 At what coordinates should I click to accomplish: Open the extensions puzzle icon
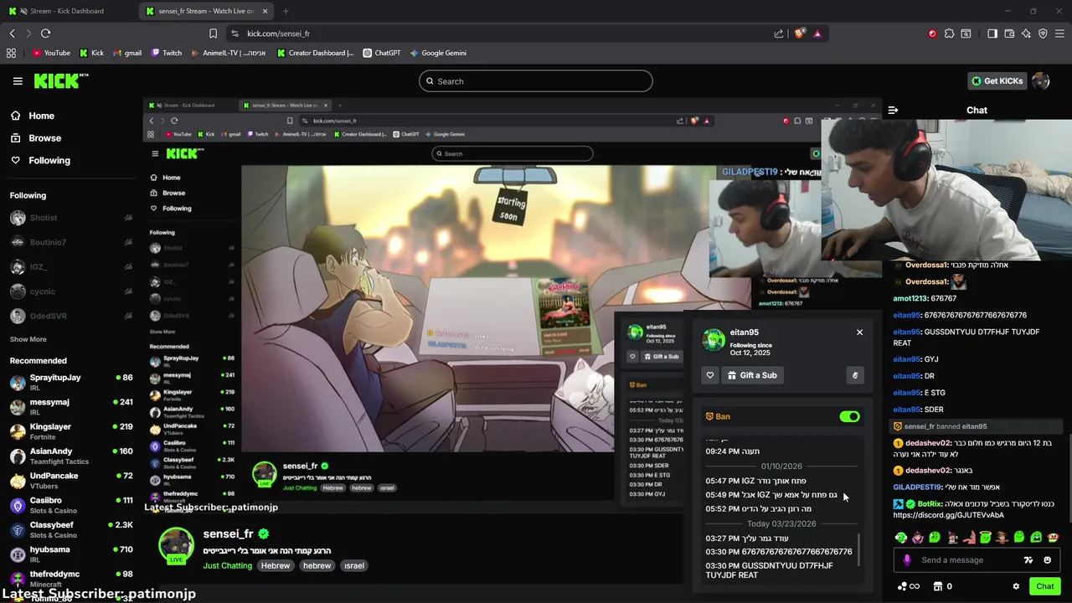coord(949,33)
